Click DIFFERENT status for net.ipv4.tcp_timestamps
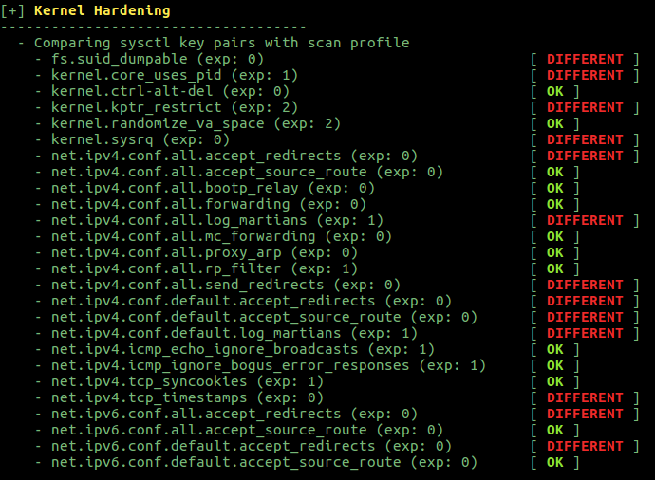655x480 pixels. [585, 397]
